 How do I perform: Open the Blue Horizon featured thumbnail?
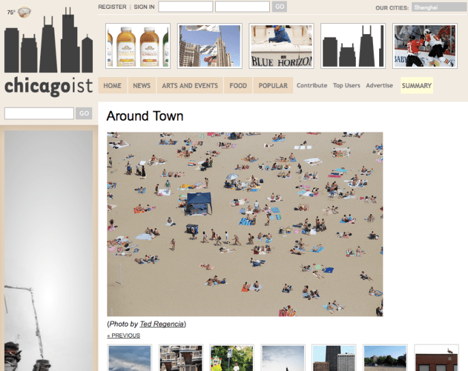tap(281, 46)
